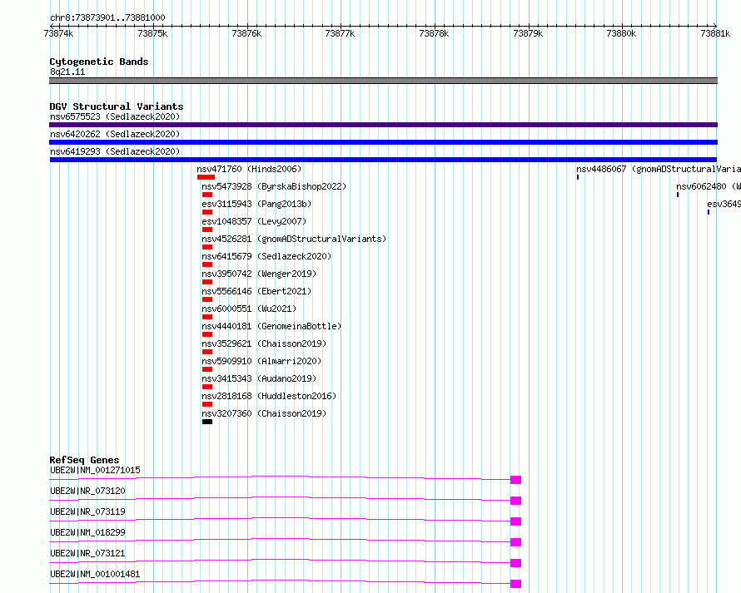Image resolution: width=741 pixels, height=593 pixels.
Task: Open transcript UBE2W|NM_001271015 label
Action: tap(95, 470)
